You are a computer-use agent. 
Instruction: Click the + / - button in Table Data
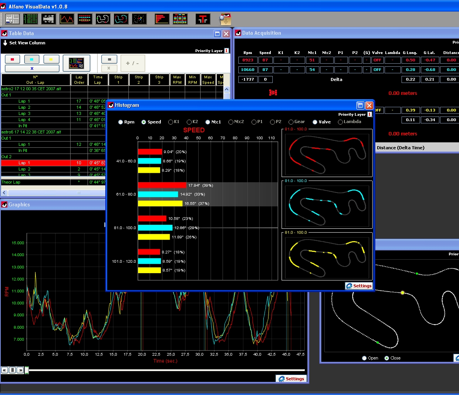(x=133, y=63)
